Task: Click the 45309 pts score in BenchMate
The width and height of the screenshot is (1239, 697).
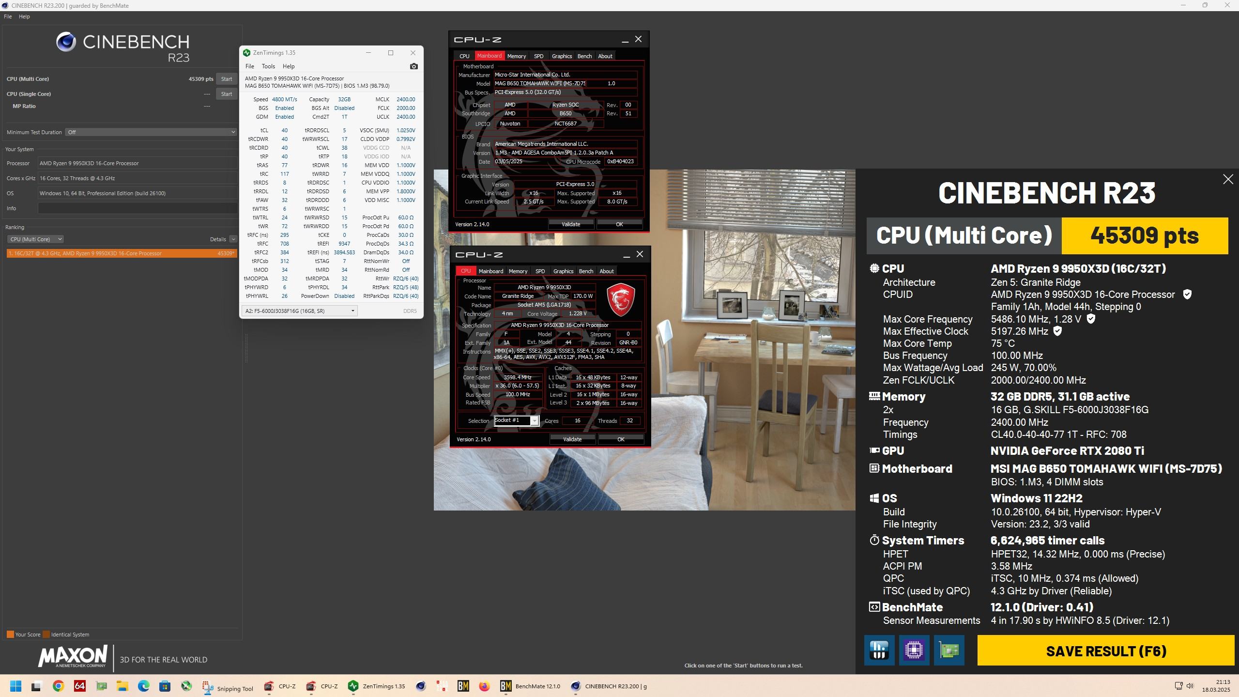Action: (1145, 236)
